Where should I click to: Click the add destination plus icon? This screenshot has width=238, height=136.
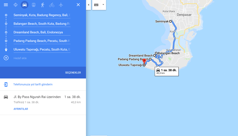tap(6, 58)
